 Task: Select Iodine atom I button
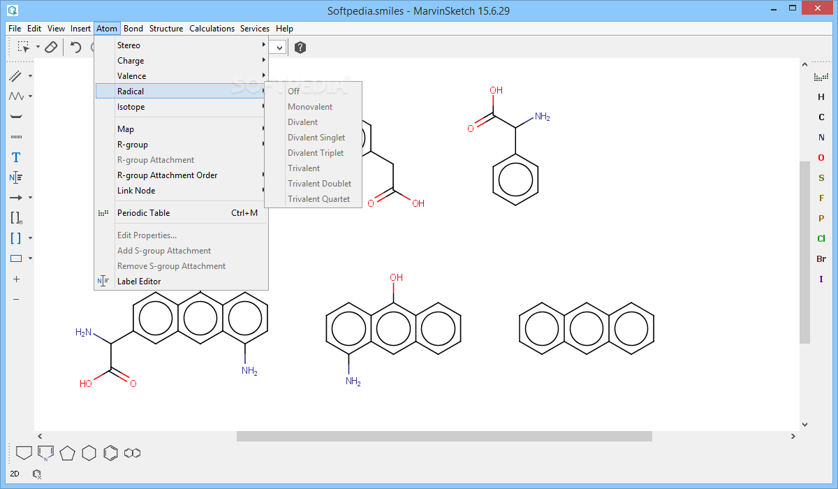(x=821, y=279)
